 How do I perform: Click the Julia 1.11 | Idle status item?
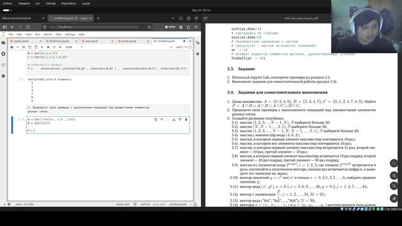coord(24,204)
